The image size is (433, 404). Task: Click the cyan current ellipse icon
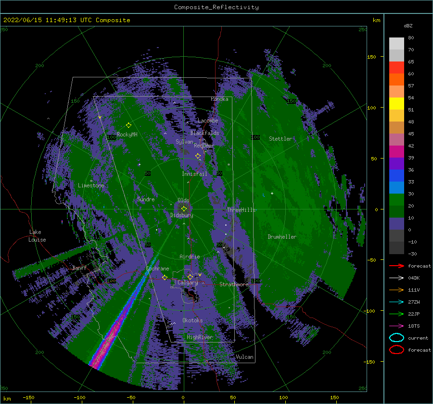pyautogui.click(x=396, y=338)
